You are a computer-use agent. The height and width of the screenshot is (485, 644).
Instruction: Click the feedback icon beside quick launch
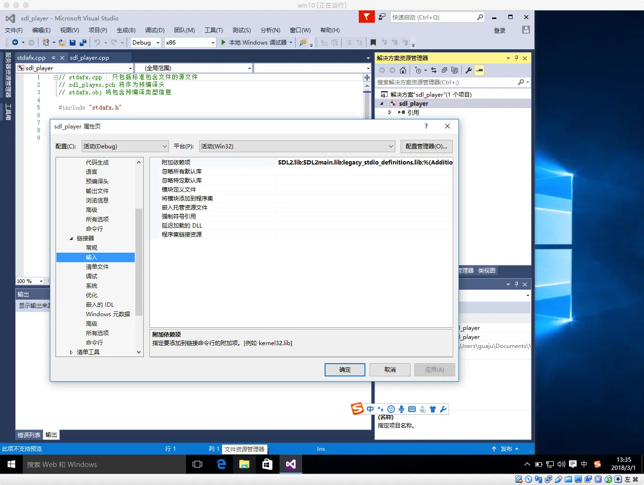click(x=382, y=17)
